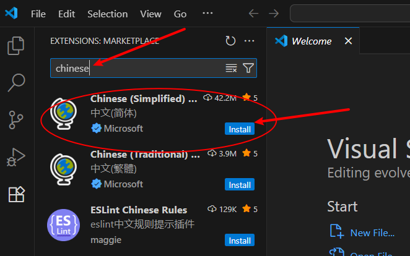Open Run and Debug view
The height and width of the screenshot is (256, 410).
point(16,157)
